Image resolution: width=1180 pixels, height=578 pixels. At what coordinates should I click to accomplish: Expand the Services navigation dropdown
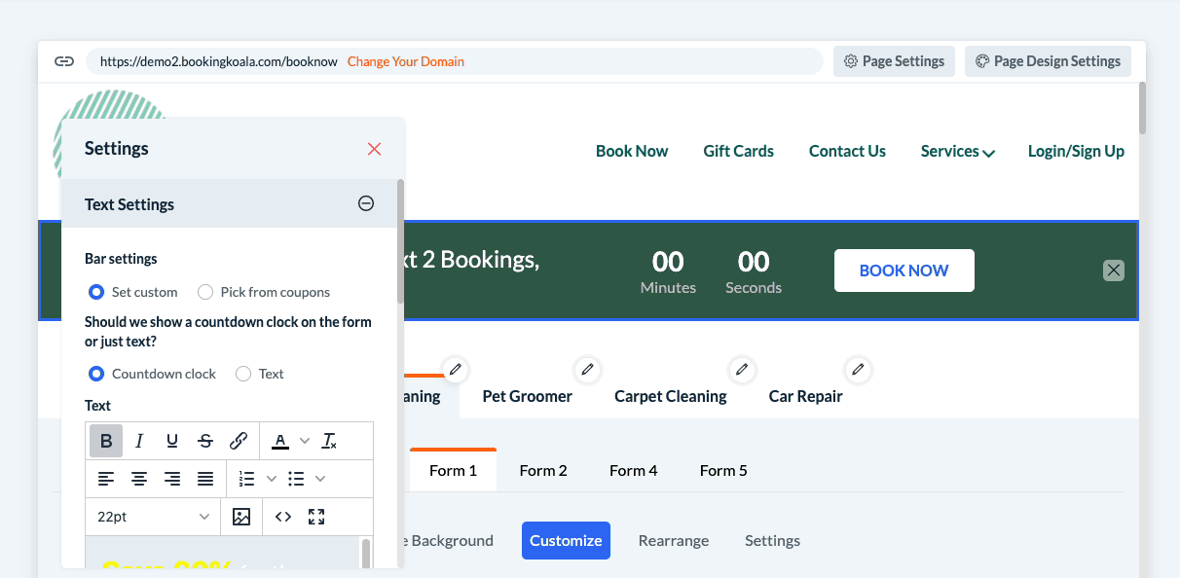coord(957,152)
